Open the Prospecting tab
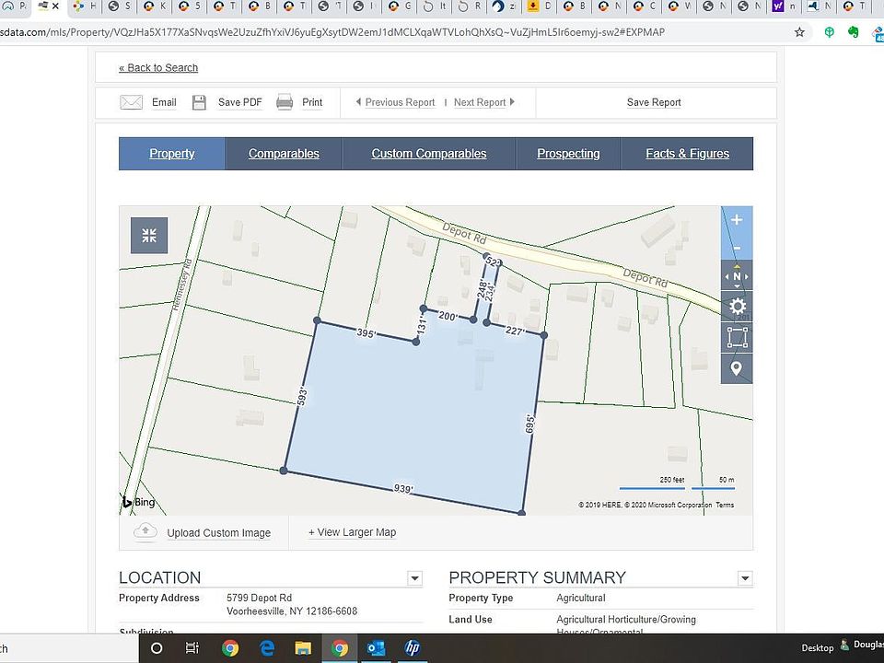This screenshot has height=663, width=884. 568,154
